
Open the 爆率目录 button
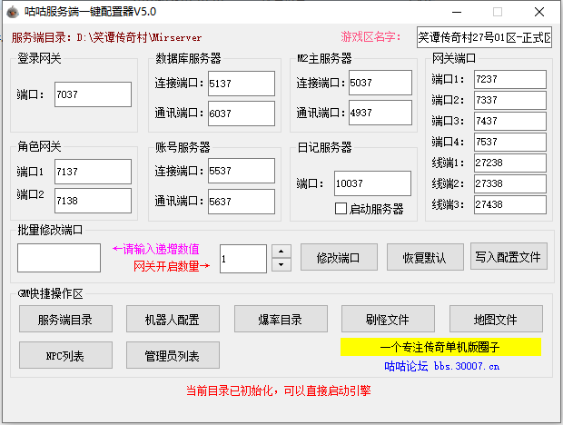(281, 319)
